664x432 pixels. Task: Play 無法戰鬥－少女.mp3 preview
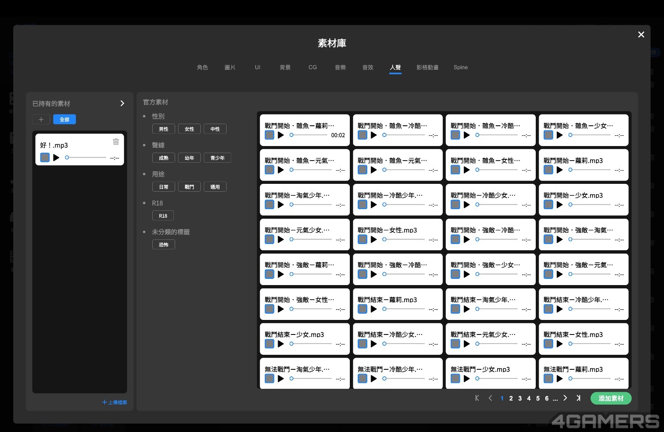(467, 379)
